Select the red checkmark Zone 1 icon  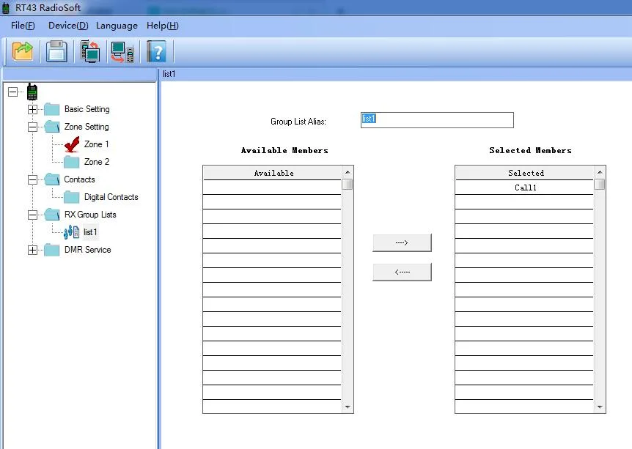point(71,144)
